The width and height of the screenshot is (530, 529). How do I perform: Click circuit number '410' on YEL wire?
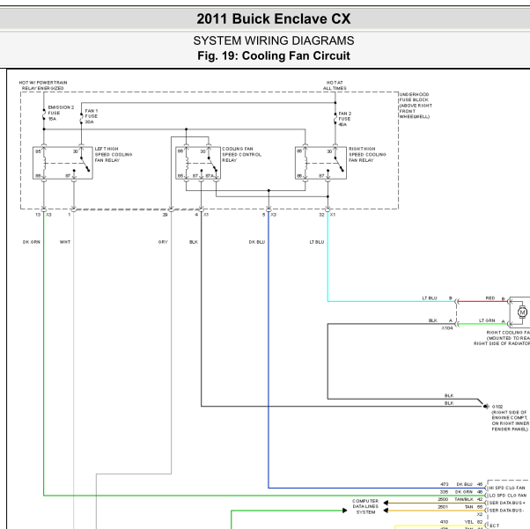click(x=444, y=522)
